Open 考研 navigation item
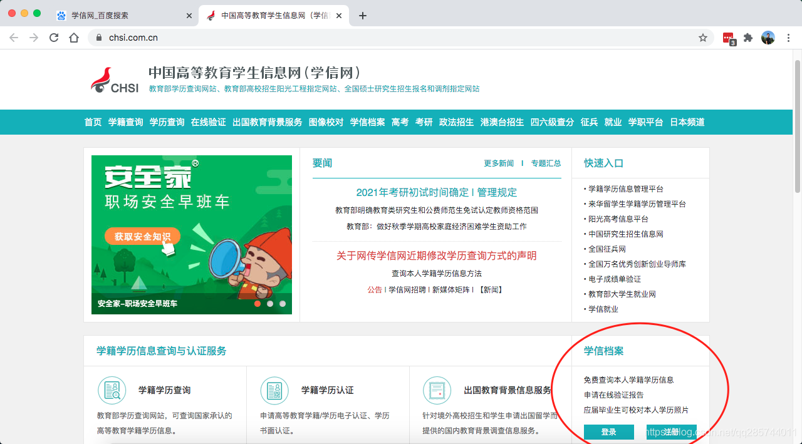This screenshot has width=802, height=444. 424,122
